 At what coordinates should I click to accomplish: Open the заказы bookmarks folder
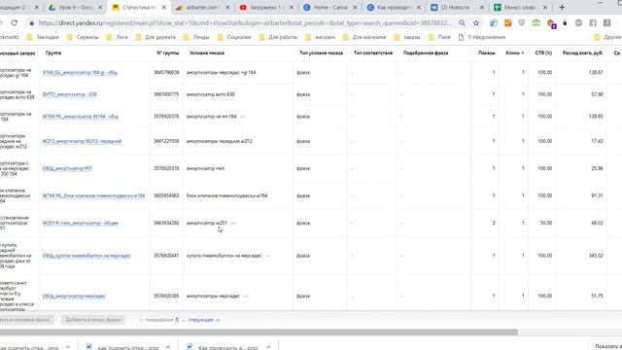407,37
